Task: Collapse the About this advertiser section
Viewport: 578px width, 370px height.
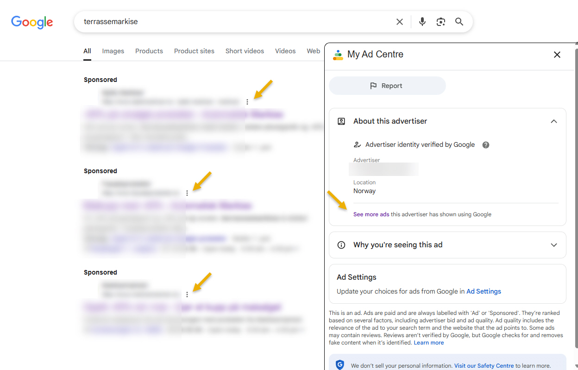Action: click(553, 121)
